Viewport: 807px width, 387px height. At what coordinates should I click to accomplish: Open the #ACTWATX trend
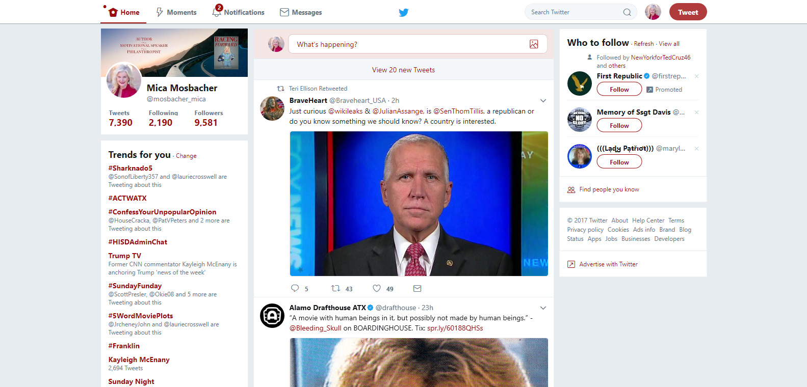coord(127,198)
